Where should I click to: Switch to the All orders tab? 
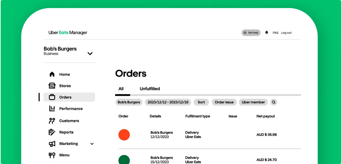(x=121, y=88)
